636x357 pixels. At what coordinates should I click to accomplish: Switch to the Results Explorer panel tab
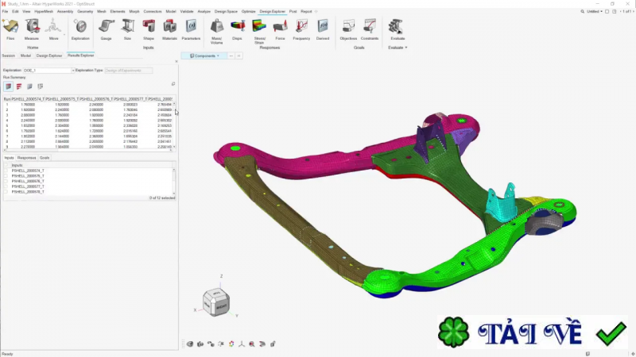(x=81, y=56)
